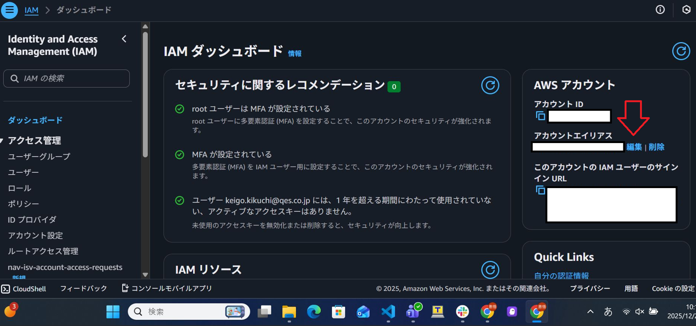Copy the IAM user sign-in URL
Screen dimensions: 696x326
[x=540, y=190]
